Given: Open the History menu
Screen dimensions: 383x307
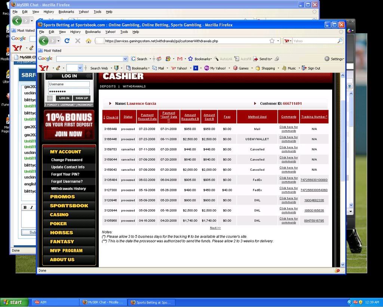Looking at the screenshot, I should (x=75, y=32).
